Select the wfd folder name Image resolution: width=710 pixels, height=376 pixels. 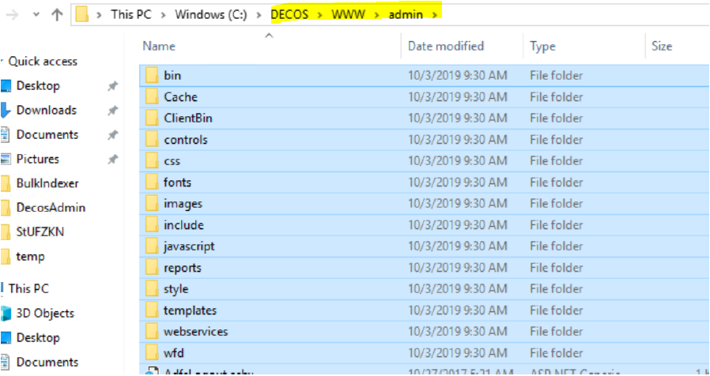coord(174,353)
